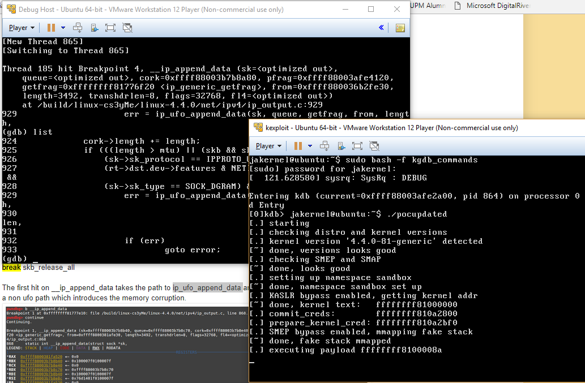
Task: Click the device connection icon in kexploit toolbar
Action: point(340,145)
